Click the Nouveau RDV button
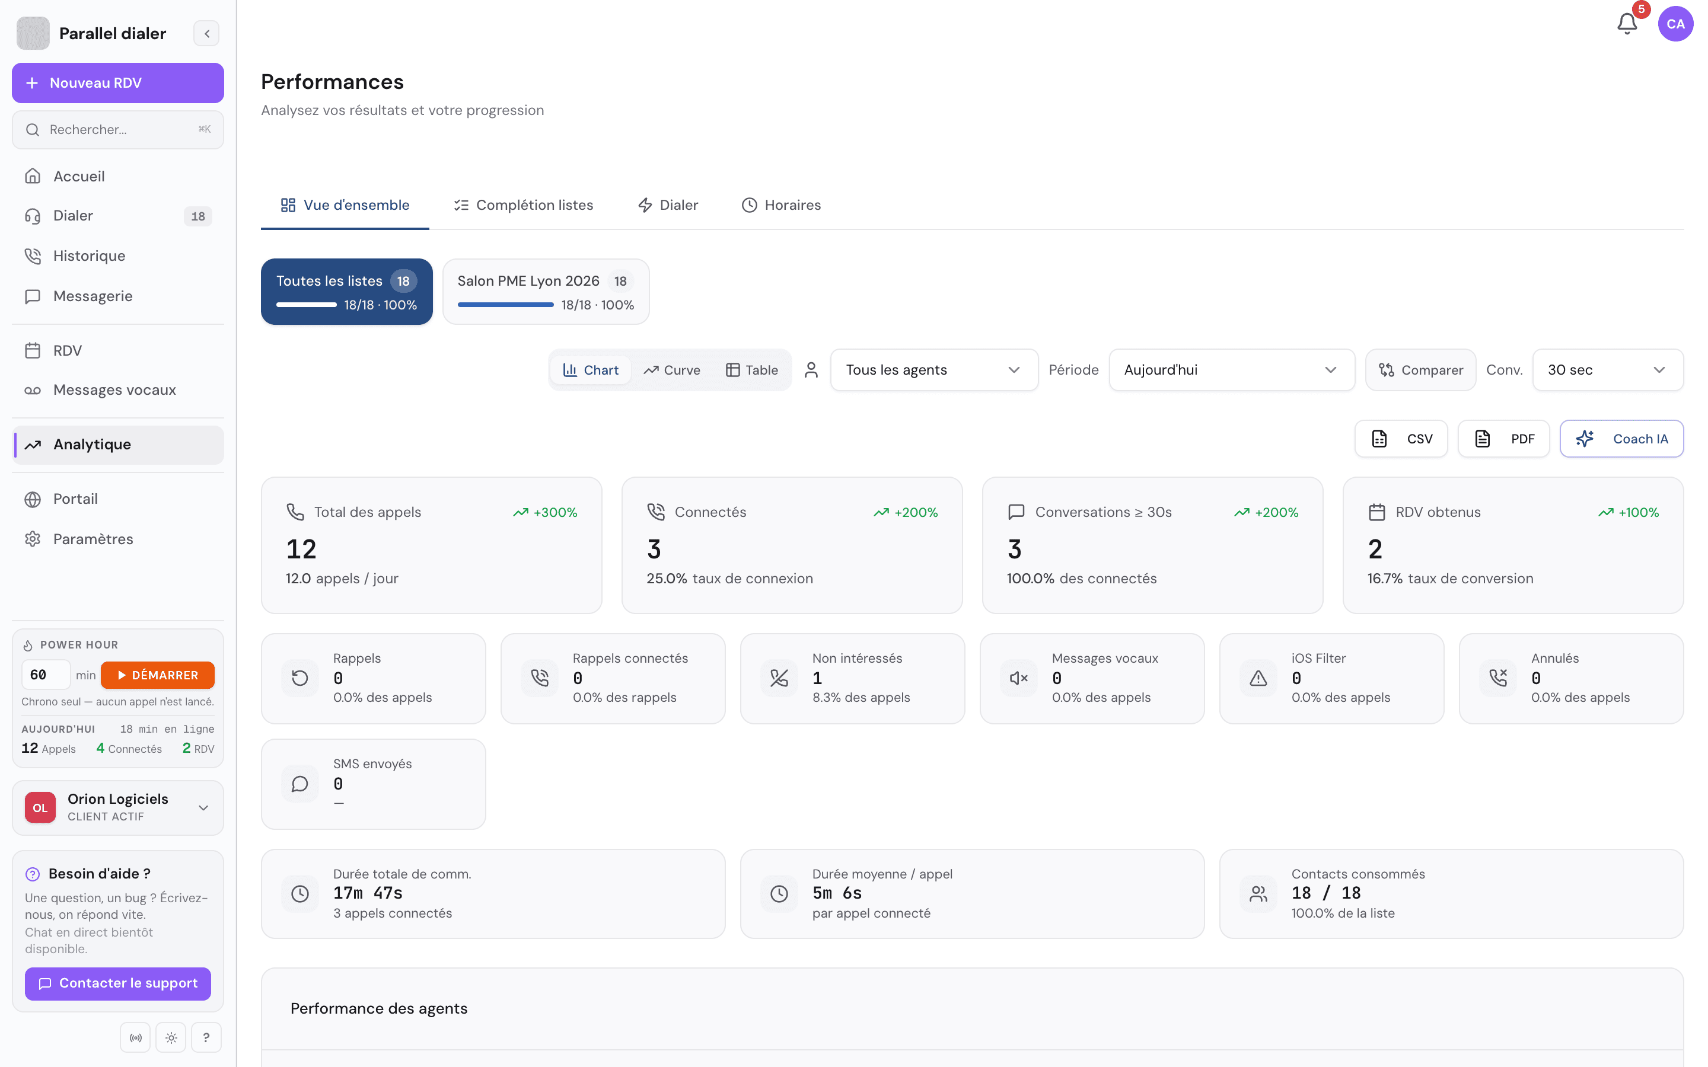 coord(118,82)
